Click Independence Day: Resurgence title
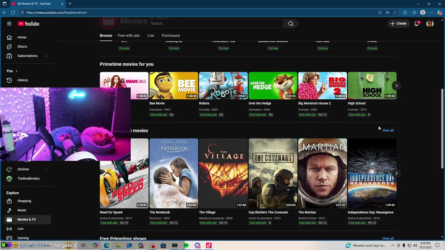Image resolution: width=445 pixels, height=250 pixels. coord(371,212)
